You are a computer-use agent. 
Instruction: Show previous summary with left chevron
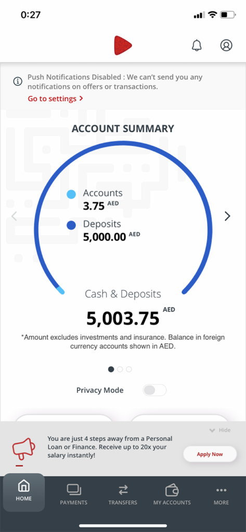coord(14,216)
